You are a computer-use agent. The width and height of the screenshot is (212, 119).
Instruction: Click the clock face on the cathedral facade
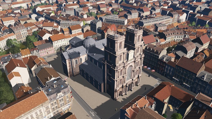click(130, 55)
